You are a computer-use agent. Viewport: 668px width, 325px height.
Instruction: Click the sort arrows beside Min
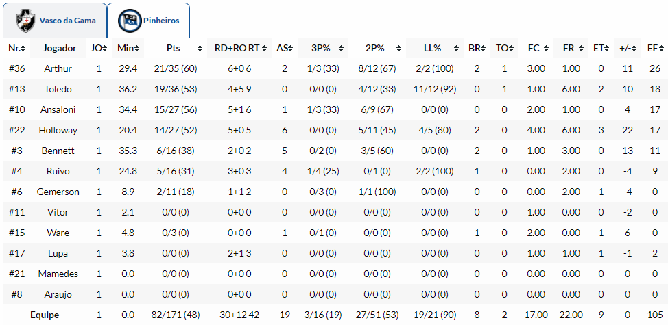137,49
